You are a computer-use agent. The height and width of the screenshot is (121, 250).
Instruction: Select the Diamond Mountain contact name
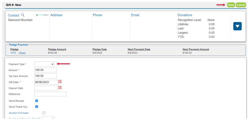20,20
